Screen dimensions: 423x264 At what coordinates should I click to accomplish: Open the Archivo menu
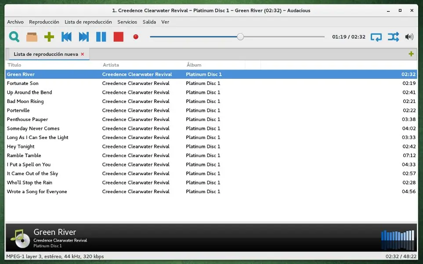point(15,22)
